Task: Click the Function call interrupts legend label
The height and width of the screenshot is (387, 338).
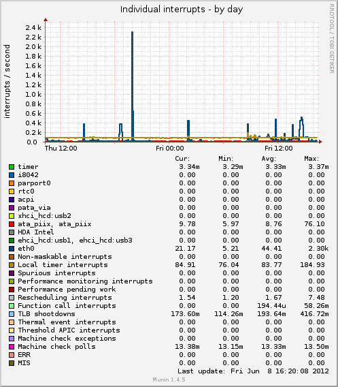Action: 67,306
